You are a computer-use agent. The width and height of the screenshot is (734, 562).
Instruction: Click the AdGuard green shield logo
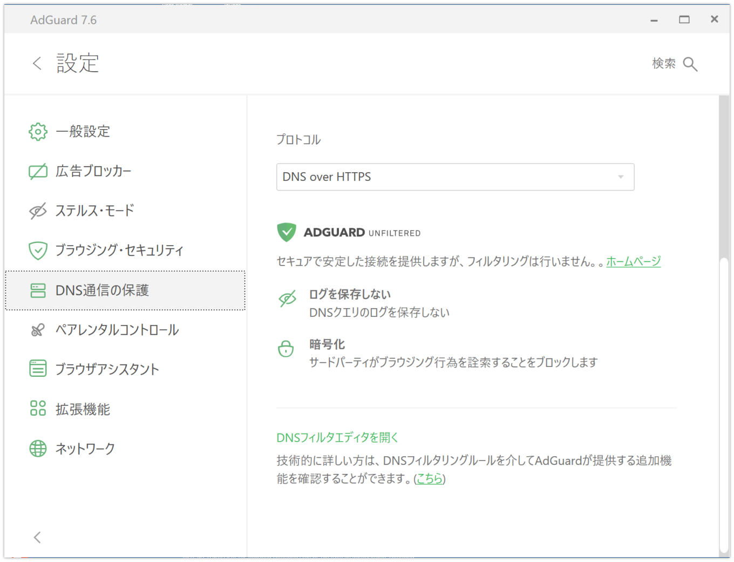(x=287, y=232)
